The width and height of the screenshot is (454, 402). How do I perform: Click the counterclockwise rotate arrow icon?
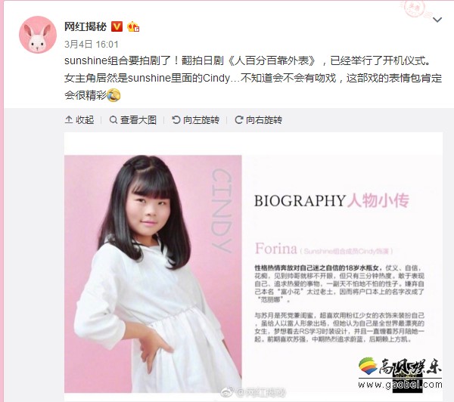[176, 119]
